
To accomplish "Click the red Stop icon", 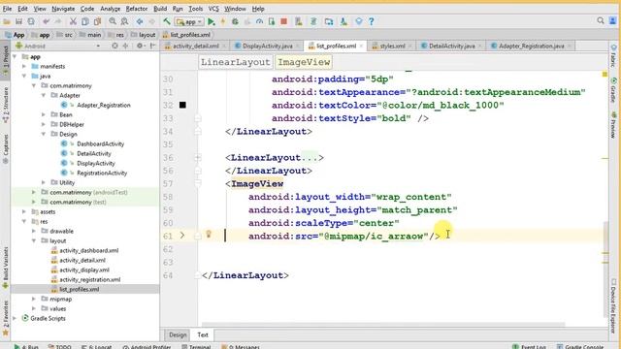I will (x=283, y=21).
